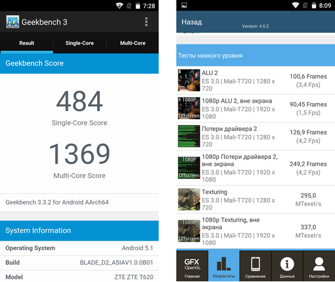
Task: Open the 1080p ALU 2, вне экрана title
Action: click(x=237, y=101)
